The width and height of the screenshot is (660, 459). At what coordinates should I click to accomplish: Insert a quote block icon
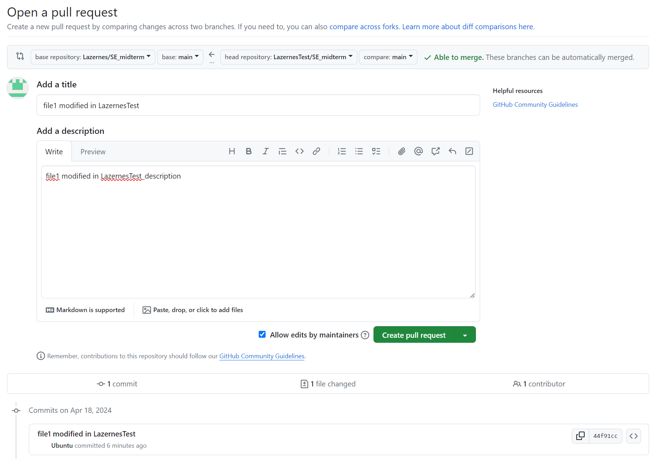[x=282, y=151]
